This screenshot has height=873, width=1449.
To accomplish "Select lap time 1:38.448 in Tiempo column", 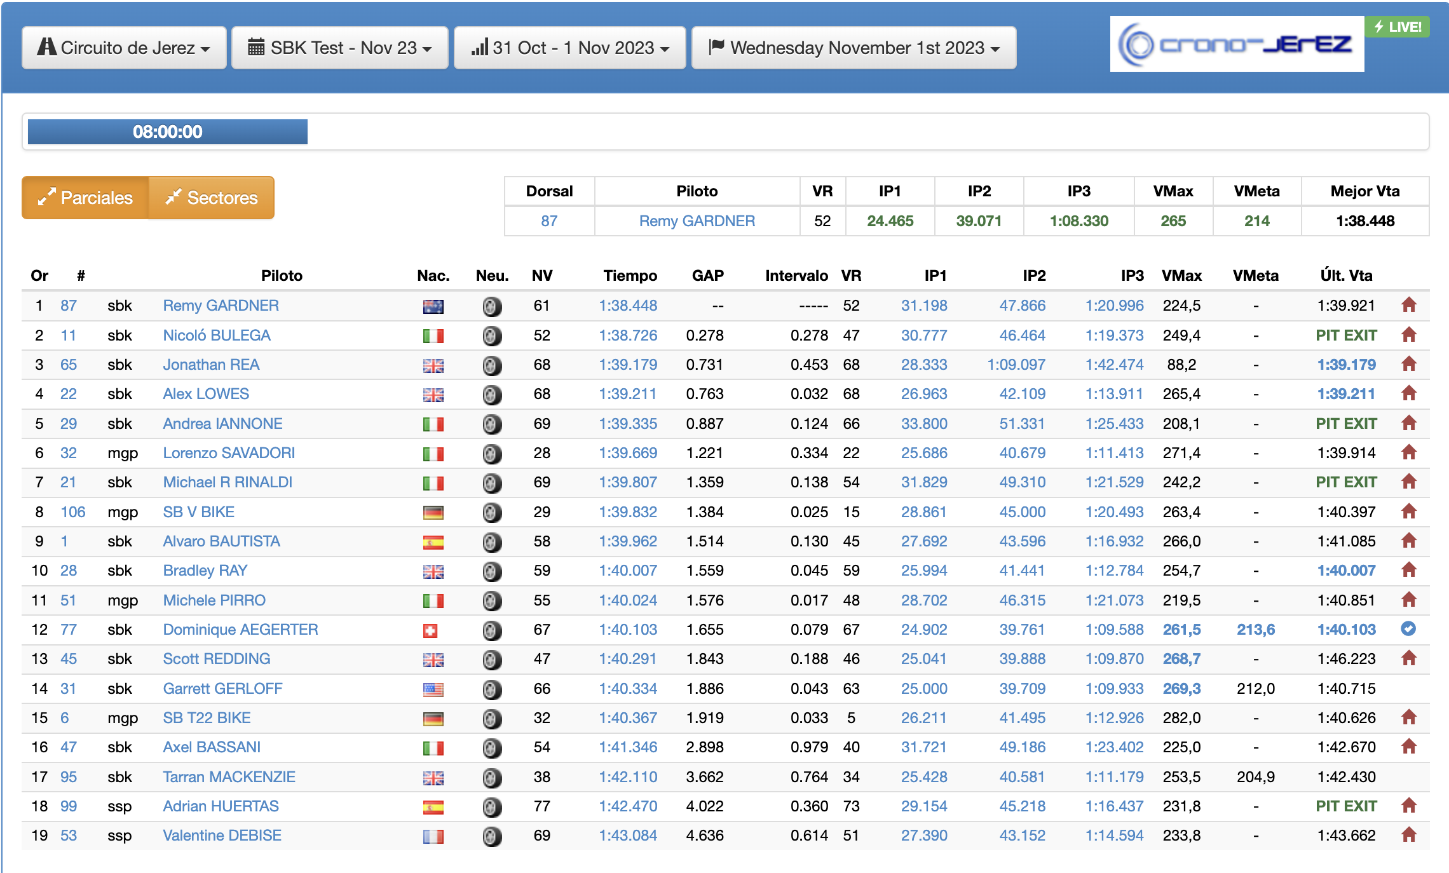I will point(628,306).
